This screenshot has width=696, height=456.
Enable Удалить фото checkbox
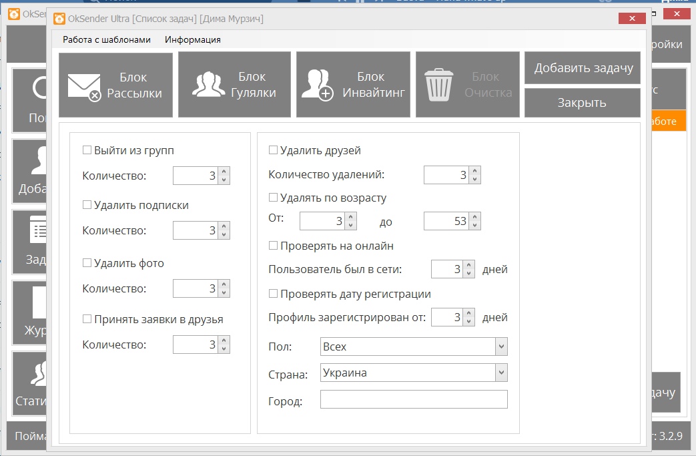pyautogui.click(x=87, y=263)
